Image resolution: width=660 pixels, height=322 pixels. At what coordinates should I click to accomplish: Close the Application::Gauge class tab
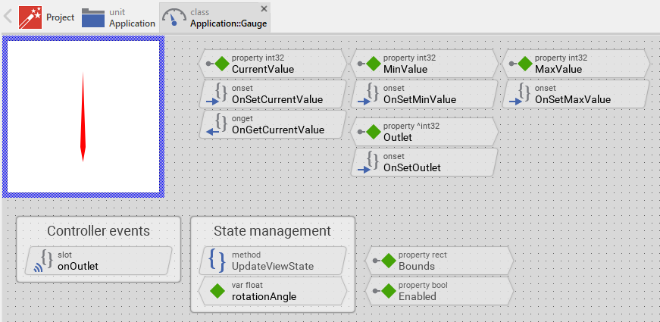[264, 8]
